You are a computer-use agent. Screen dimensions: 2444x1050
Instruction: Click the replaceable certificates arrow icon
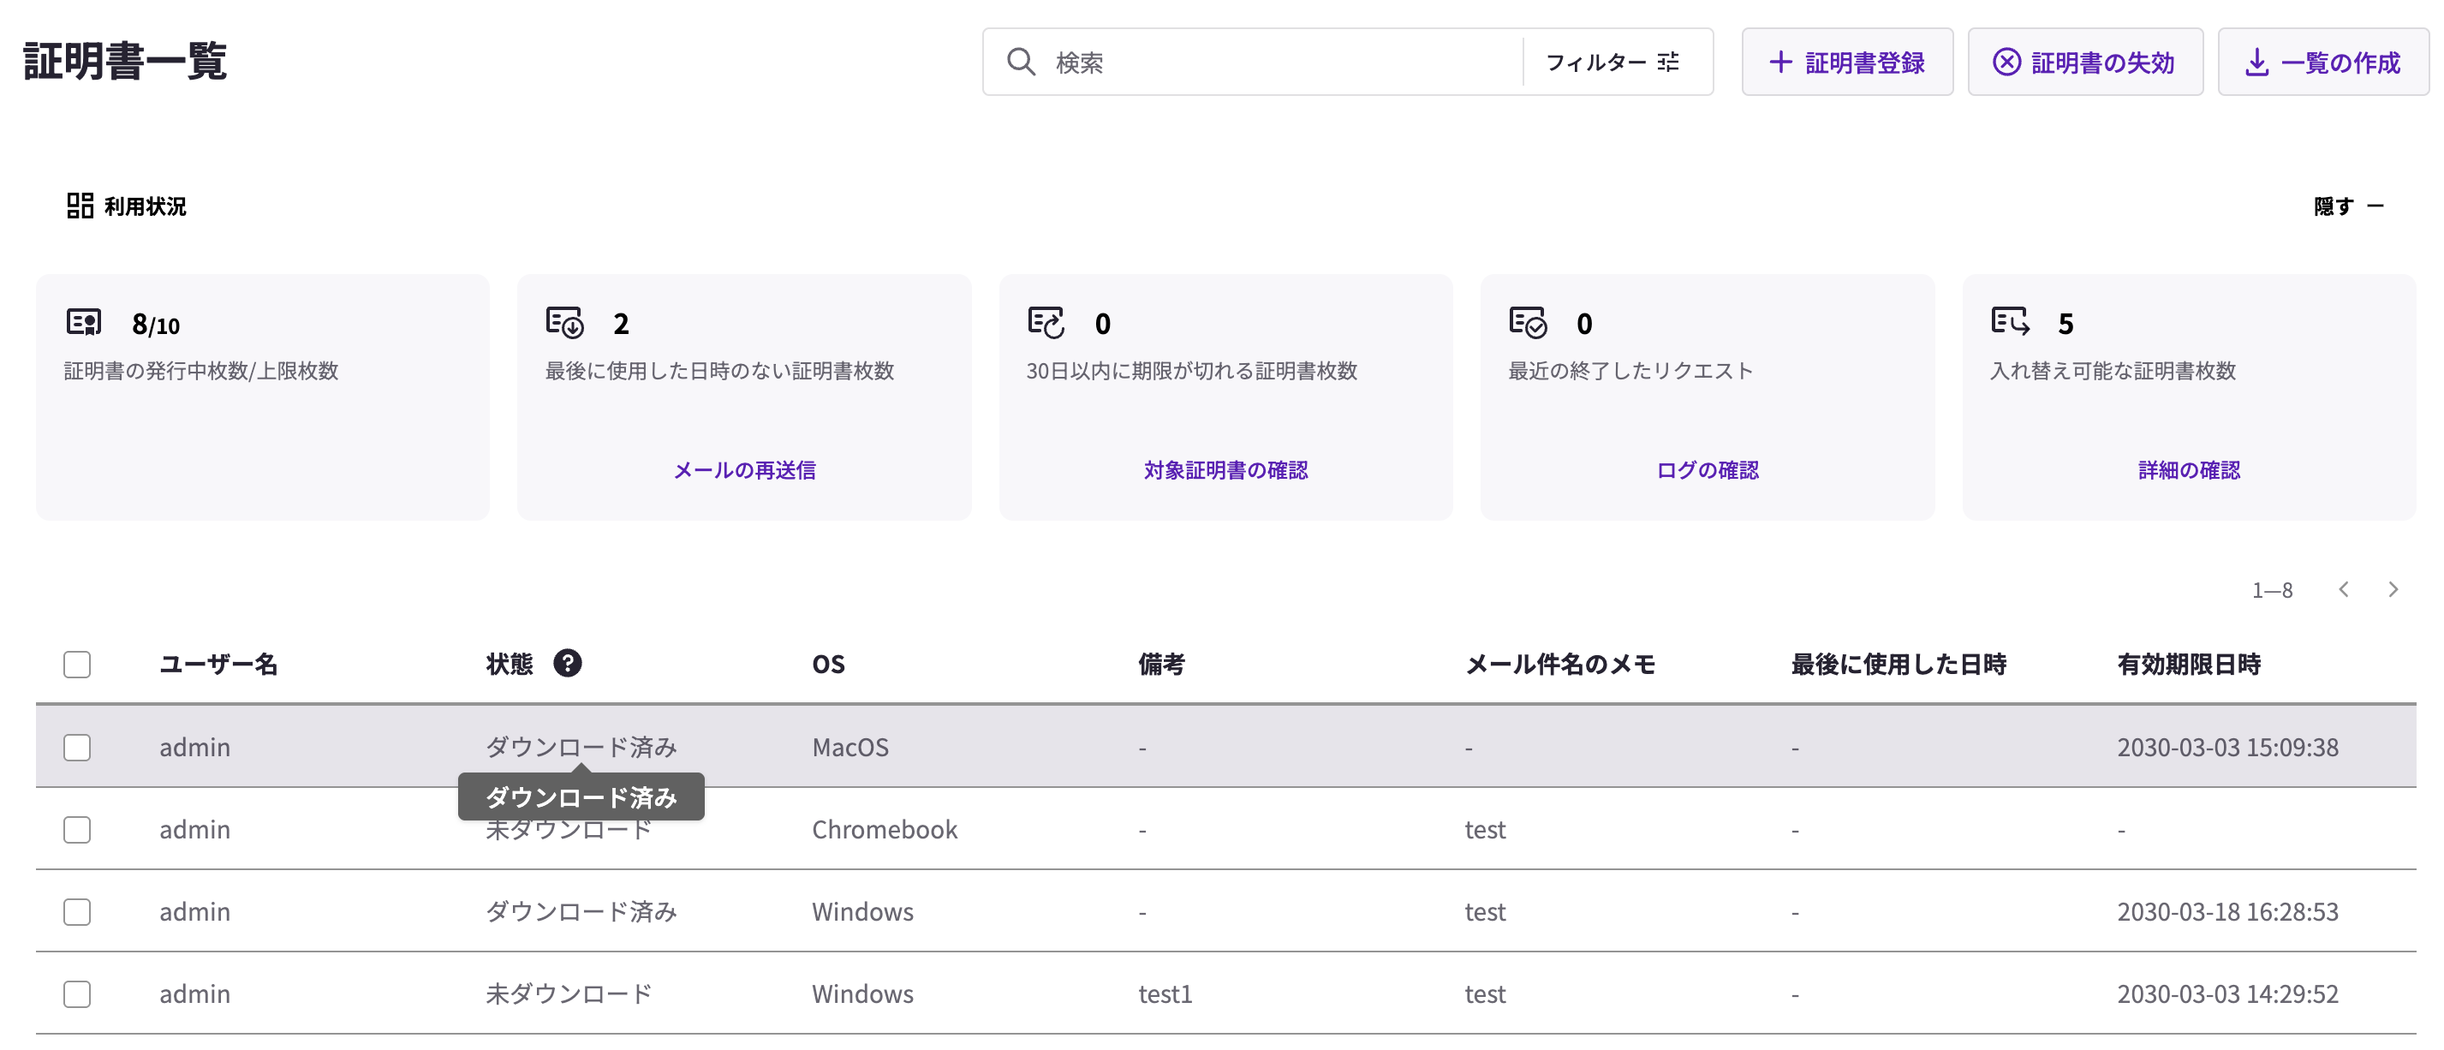[x=2011, y=321]
